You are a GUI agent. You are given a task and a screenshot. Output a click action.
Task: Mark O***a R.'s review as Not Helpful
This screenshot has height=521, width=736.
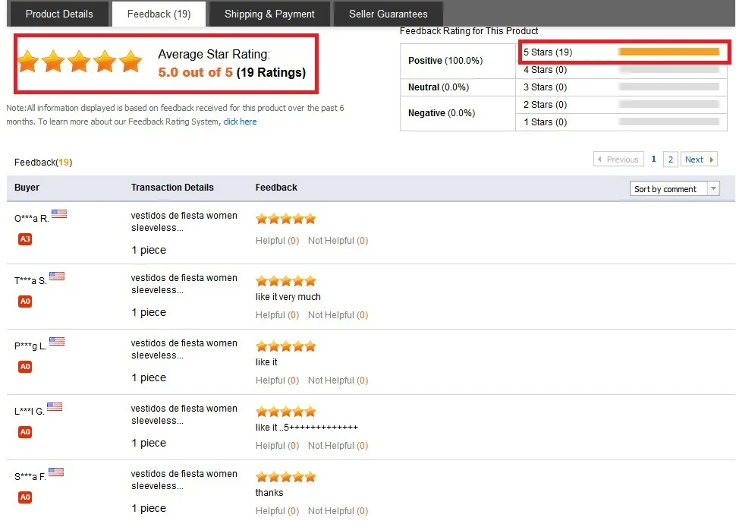click(x=338, y=241)
